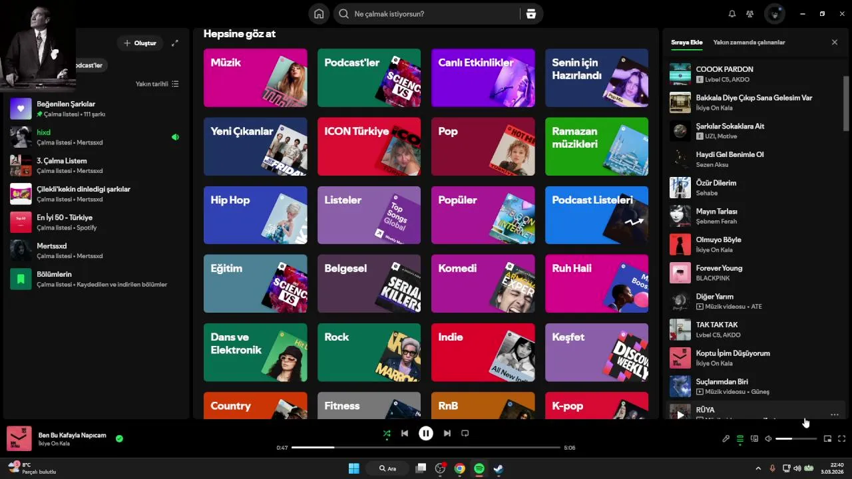This screenshot has height=479, width=852.
Task: Open the Yakın tarihli sort dropdown
Action: 157,84
